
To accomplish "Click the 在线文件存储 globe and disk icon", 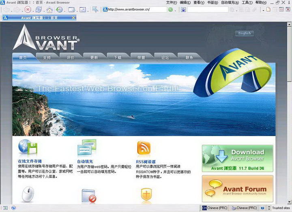I will [28, 147].
